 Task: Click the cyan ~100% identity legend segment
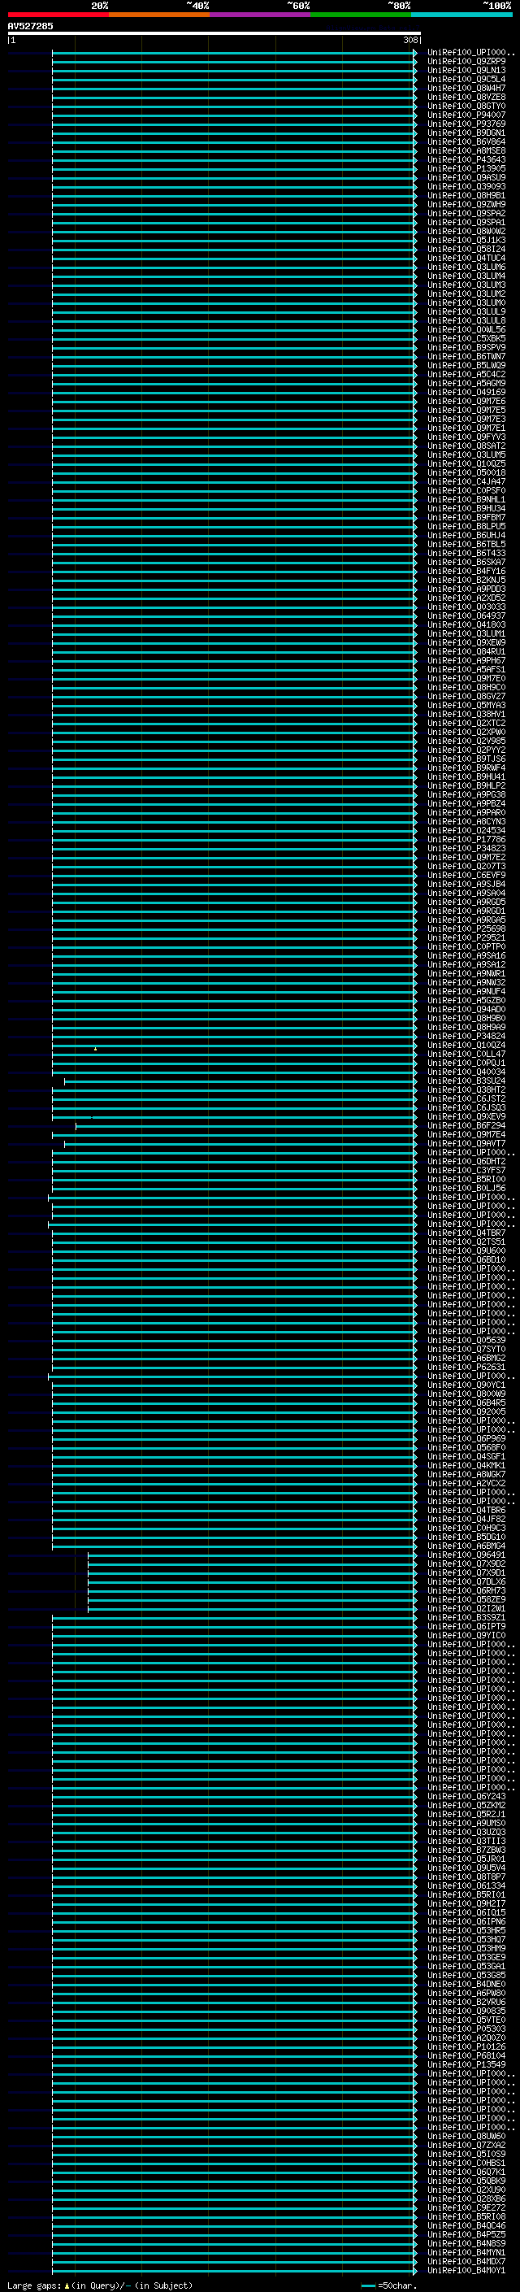coord(461,15)
